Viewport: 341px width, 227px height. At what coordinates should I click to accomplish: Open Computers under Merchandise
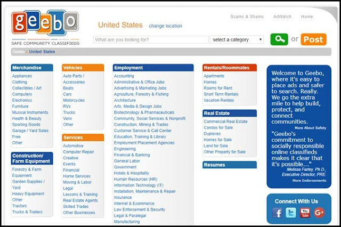(x=22, y=94)
